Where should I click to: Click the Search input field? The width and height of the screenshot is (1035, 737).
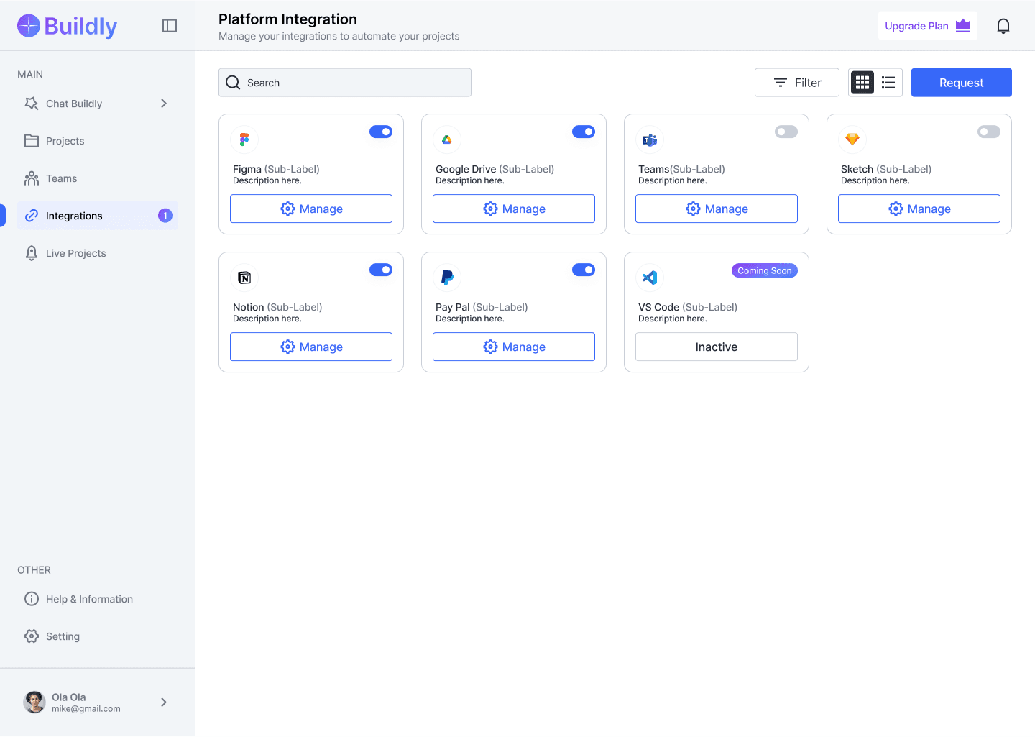tap(345, 83)
